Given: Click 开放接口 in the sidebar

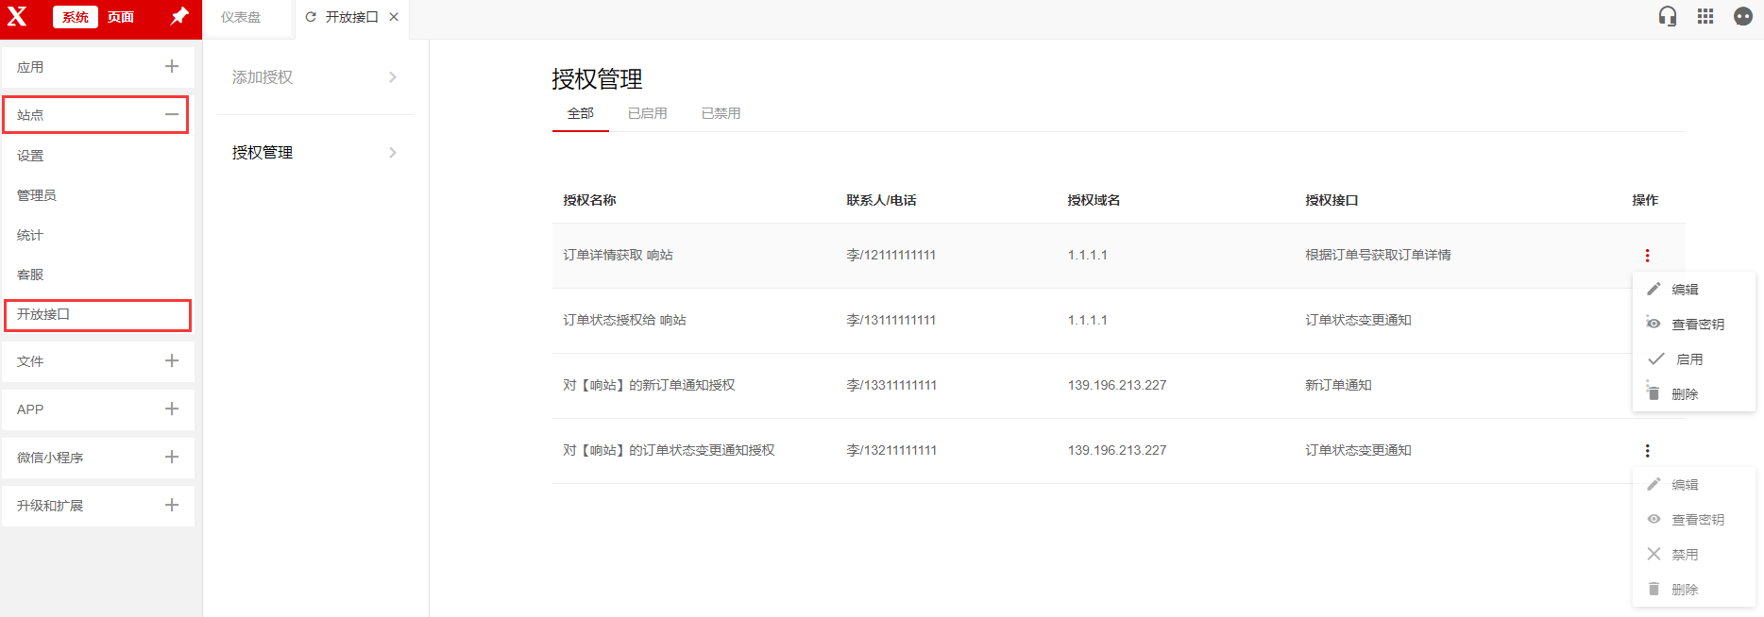Looking at the screenshot, I should (x=43, y=314).
